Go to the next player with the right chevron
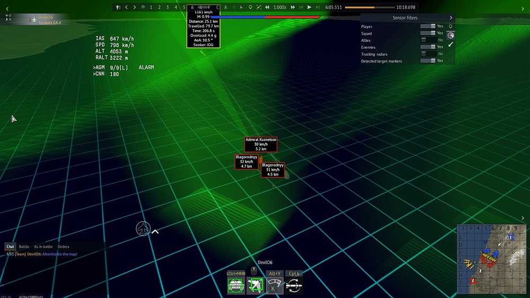The image size is (530, 298). point(135,7)
